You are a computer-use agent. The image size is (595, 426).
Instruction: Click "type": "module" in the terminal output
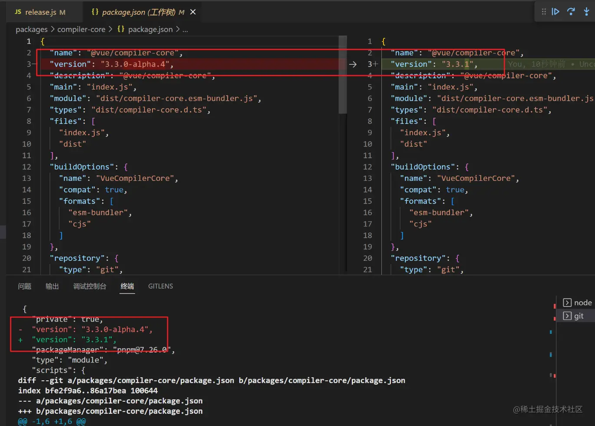[69, 360]
